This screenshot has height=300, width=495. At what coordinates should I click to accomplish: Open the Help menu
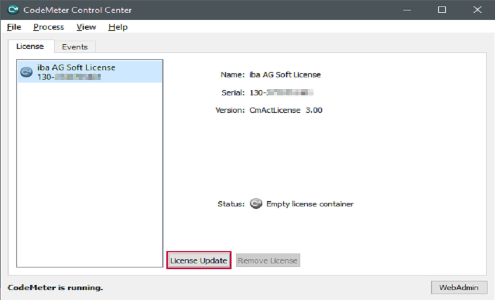point(117,27)
